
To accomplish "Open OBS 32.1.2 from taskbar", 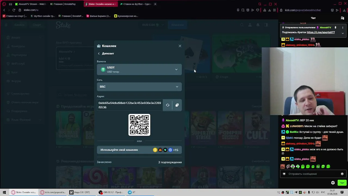I will point(111,192).
